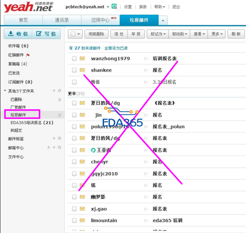Viewport: 246px width, 233px height.
Task: Open the tab list dropdown arrow
Action: 163,20
